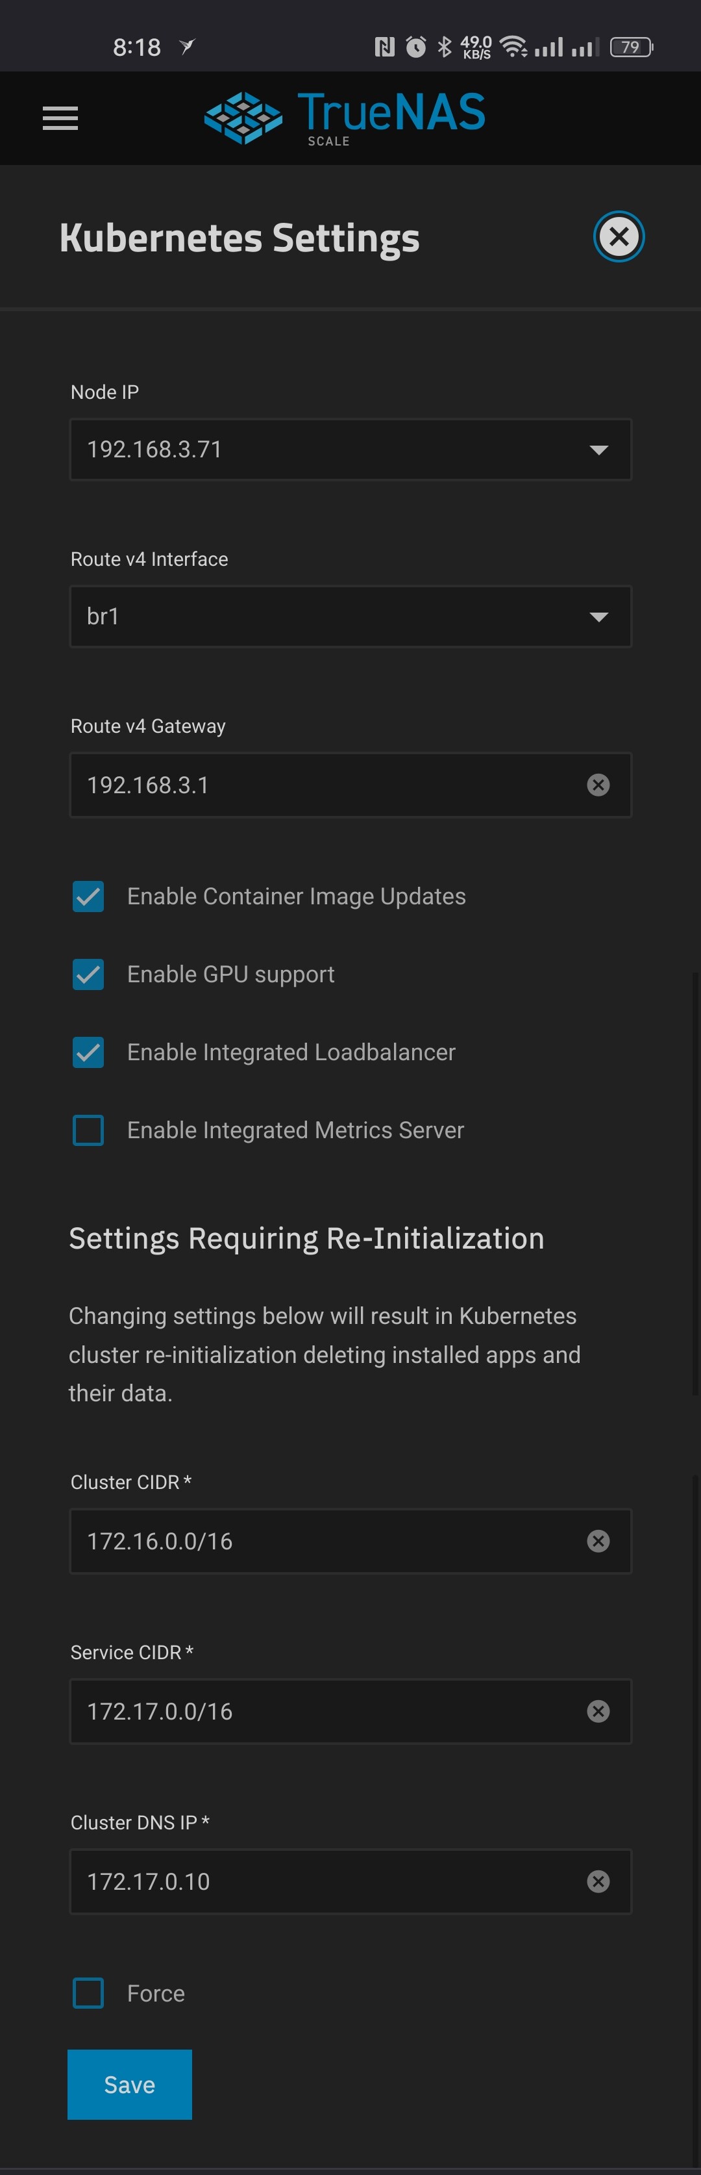Open the Node IP dropdown
This screenshot has height=2175, width=701.
point(350,449)
